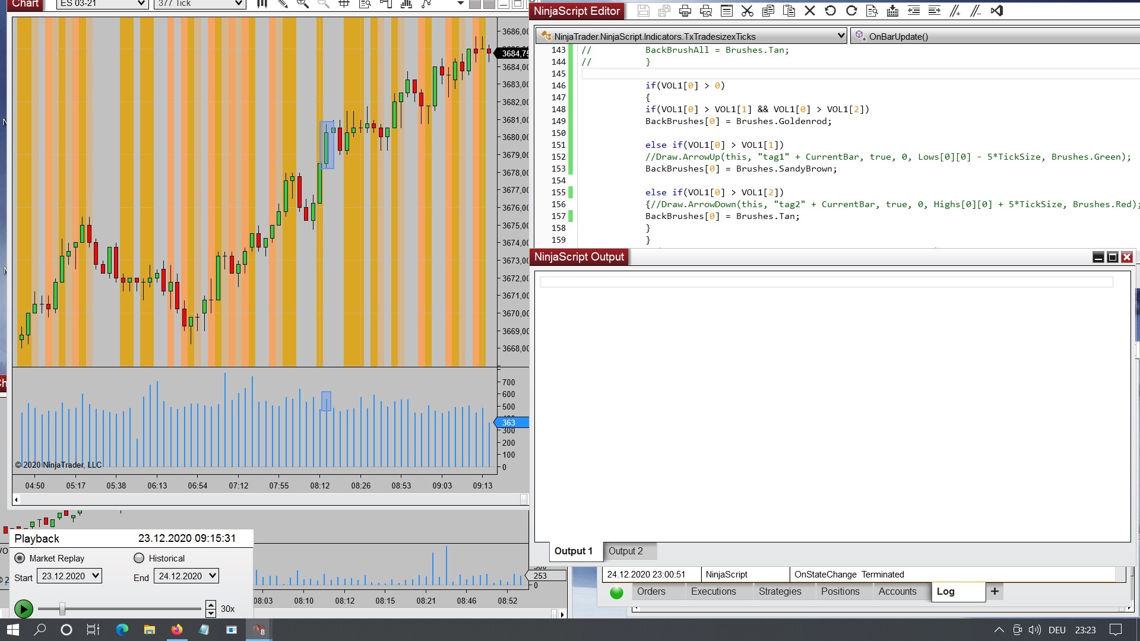Open the ES 03-21 instrument dropdown
Image resolution: width=1140 pixels, height=641 pixels.
pyautogui.click(x=102, y=4)
